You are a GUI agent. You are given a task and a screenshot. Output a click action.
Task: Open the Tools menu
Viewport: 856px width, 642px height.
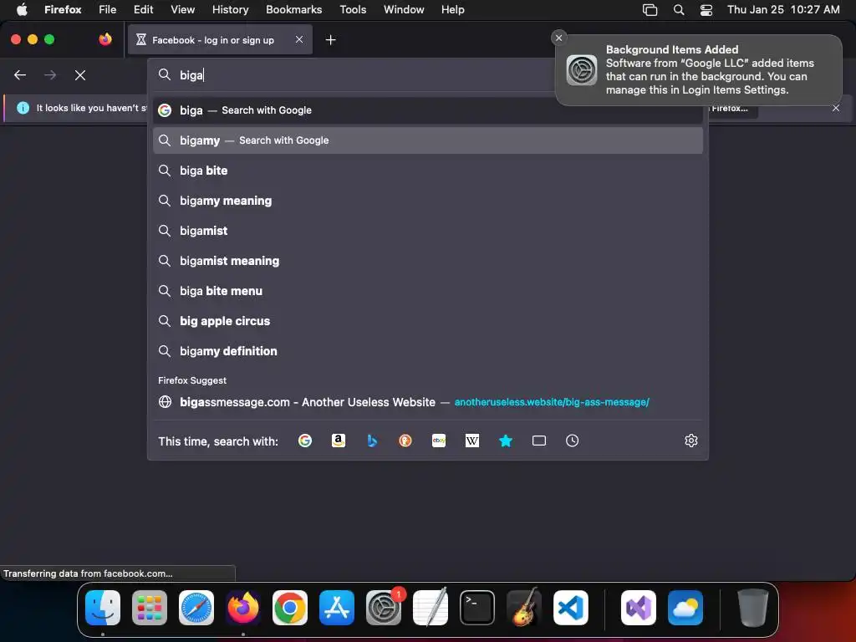353,10
